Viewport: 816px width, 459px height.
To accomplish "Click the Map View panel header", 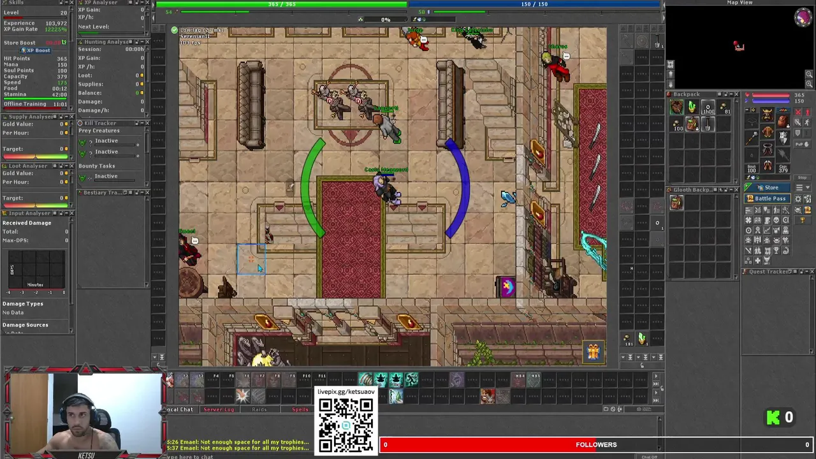I will [x=739, y=3].
